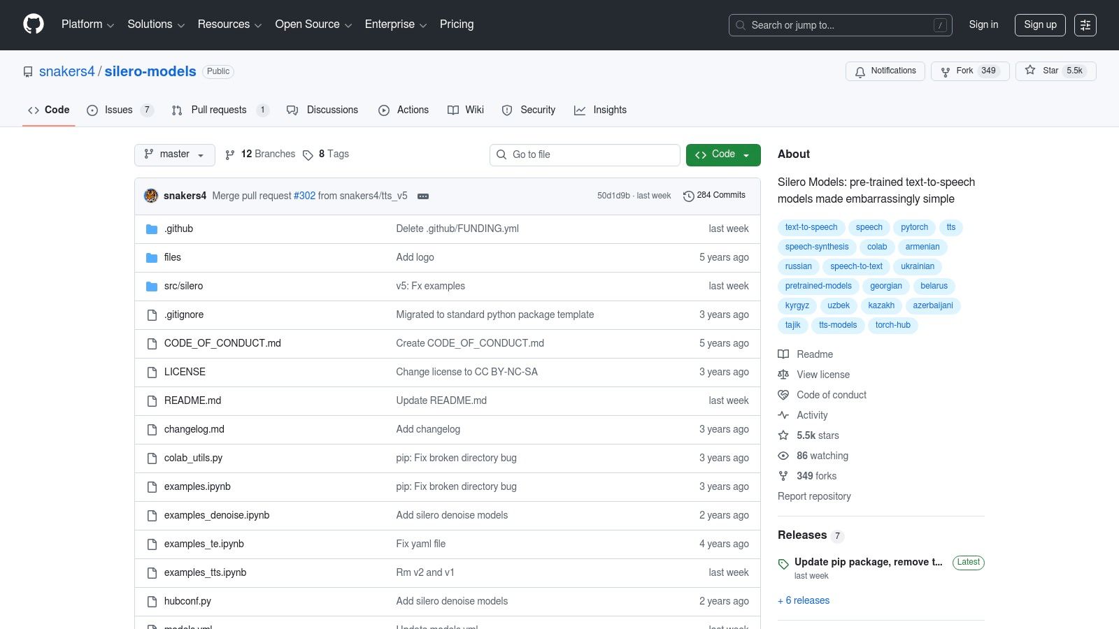The height and width of the screenshot is (629, 1119).
Task: Star the silero-models repository
Action: tap(1055, 71)
